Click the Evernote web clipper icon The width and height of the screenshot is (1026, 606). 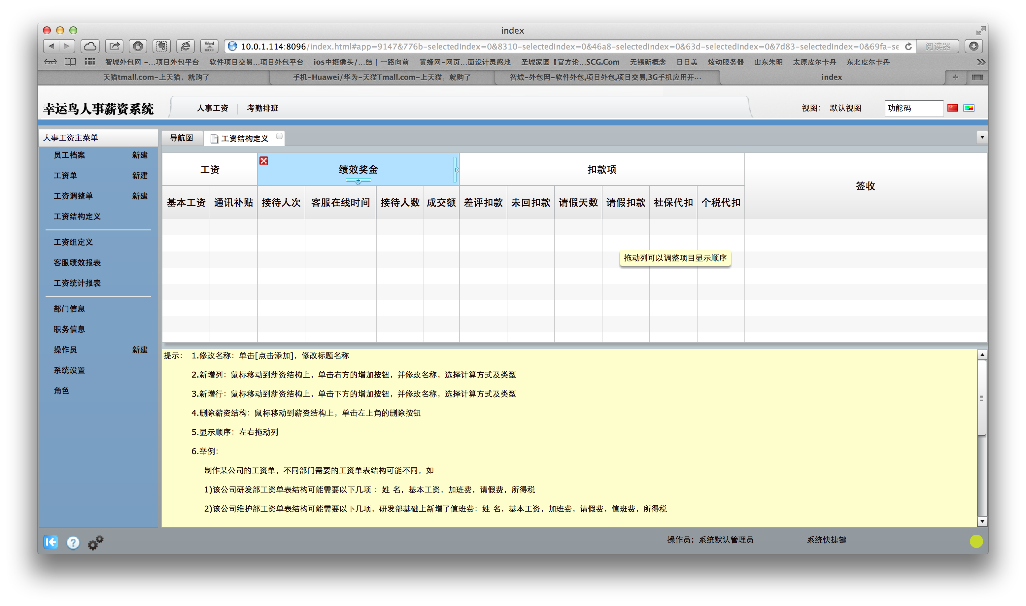coord(162,46)
